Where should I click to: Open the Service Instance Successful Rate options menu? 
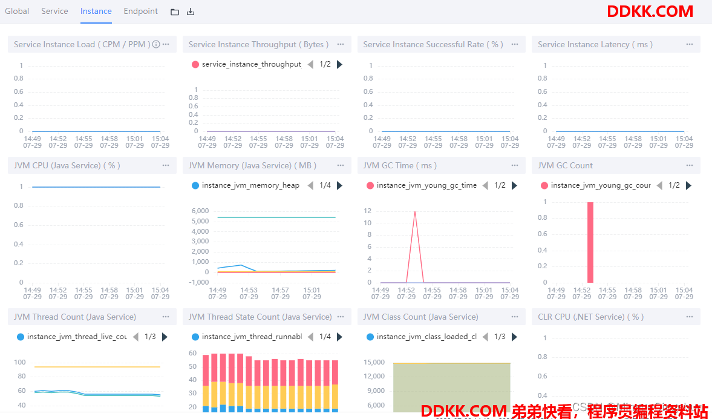click(x=515, y=44)
